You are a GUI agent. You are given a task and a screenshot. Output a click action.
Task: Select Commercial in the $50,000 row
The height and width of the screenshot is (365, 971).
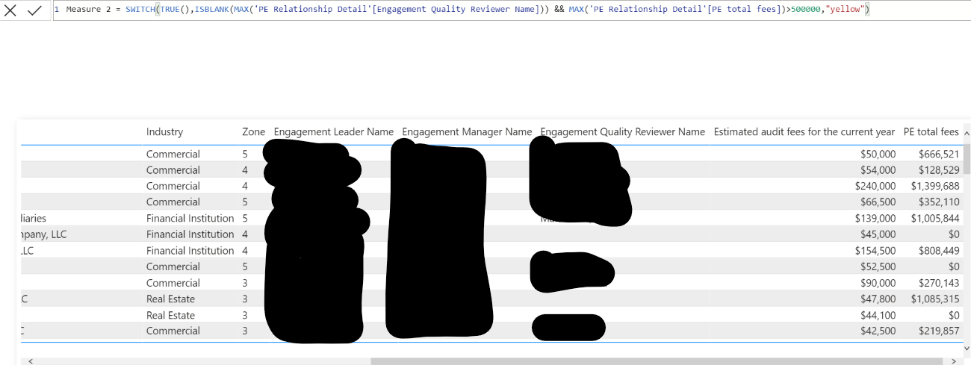coord(173,155)
